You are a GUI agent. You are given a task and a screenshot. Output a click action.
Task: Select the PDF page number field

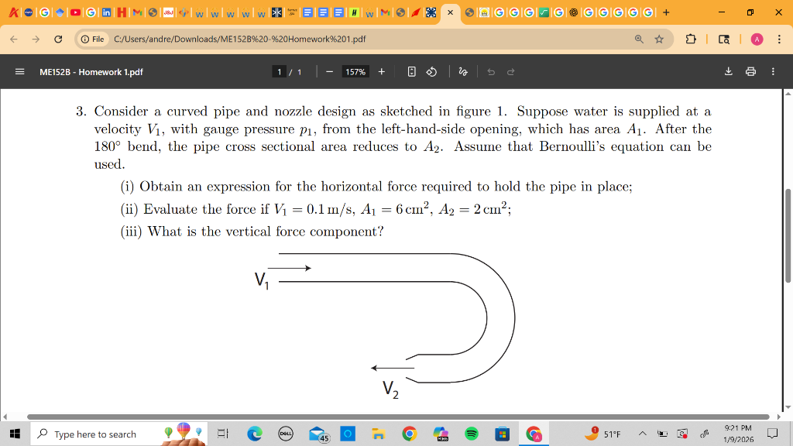click(x=279, y=72)
